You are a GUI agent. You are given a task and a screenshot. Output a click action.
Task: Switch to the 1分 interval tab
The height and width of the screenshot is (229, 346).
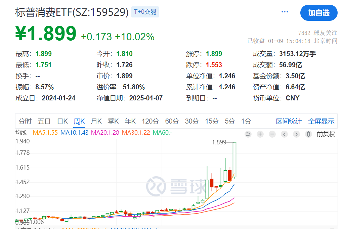[x=246, y=121]
